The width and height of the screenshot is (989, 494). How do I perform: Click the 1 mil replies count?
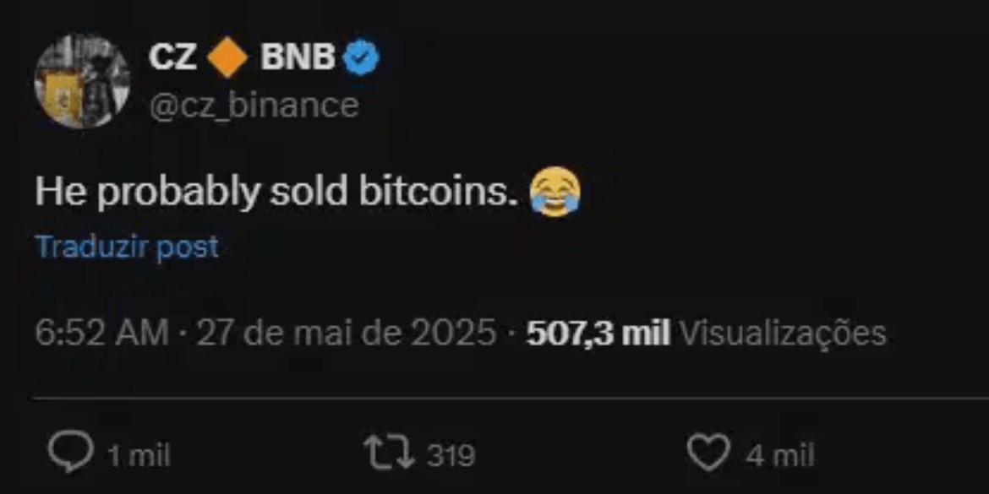click(139, 455)
